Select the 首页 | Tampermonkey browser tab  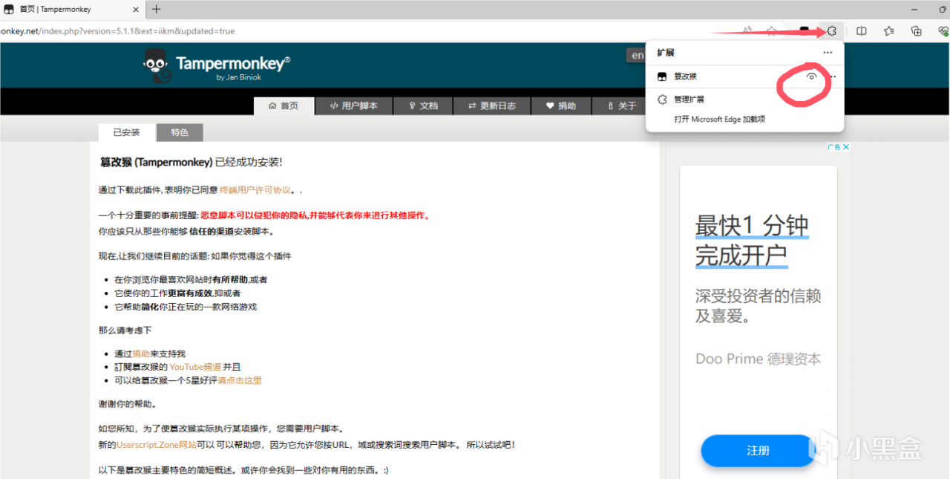click(x=71, y=10)
